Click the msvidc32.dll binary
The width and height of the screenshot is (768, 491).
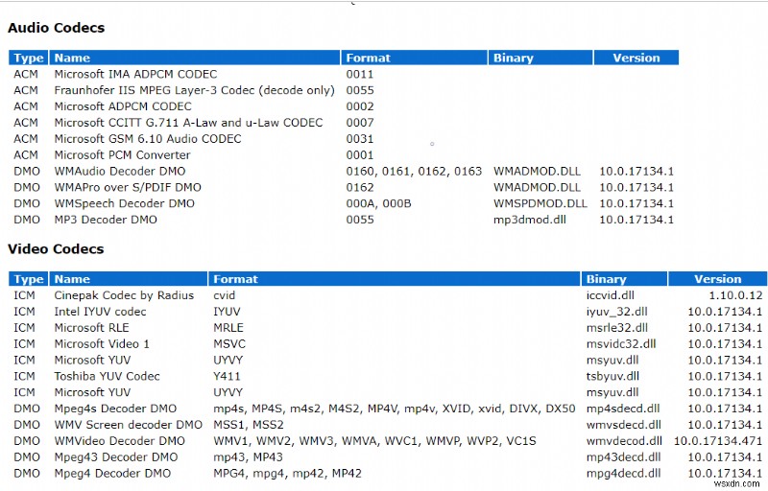621,344
